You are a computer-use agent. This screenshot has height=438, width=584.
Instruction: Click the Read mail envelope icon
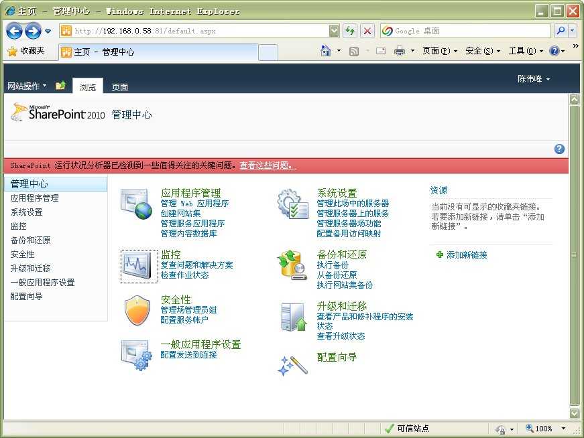(x=381, y=52)
